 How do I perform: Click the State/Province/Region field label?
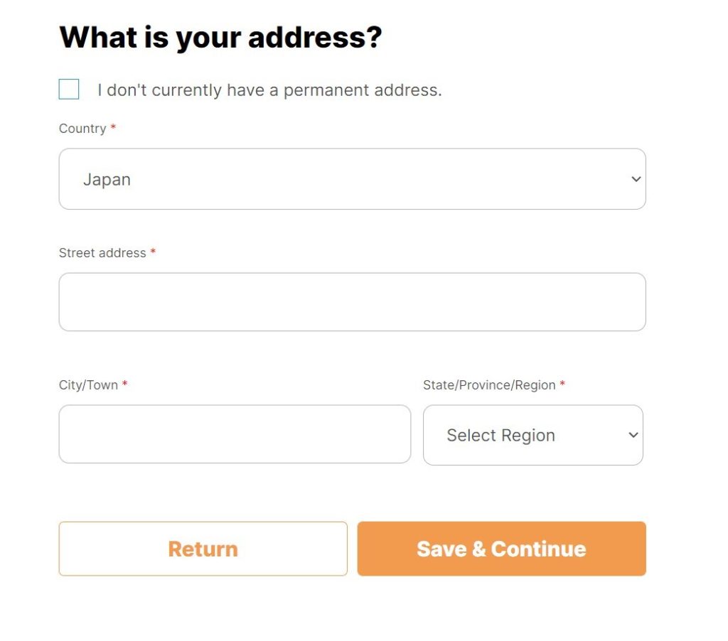[489, 385]
